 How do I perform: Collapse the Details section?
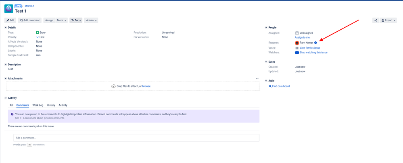pos(6,27)
